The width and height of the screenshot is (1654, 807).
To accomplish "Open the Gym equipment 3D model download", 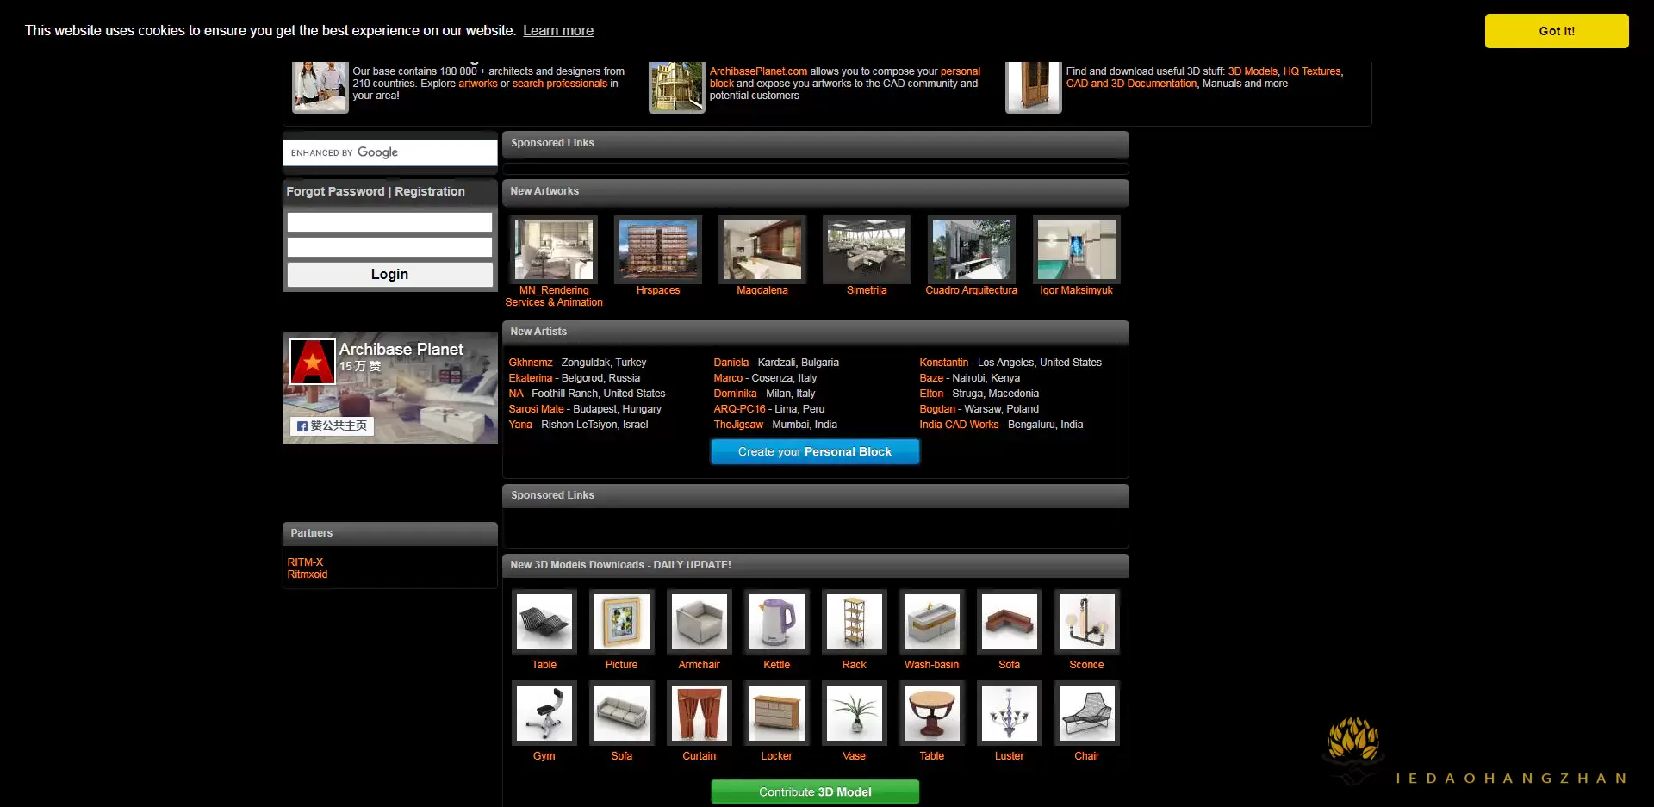I will coord(544,714).
